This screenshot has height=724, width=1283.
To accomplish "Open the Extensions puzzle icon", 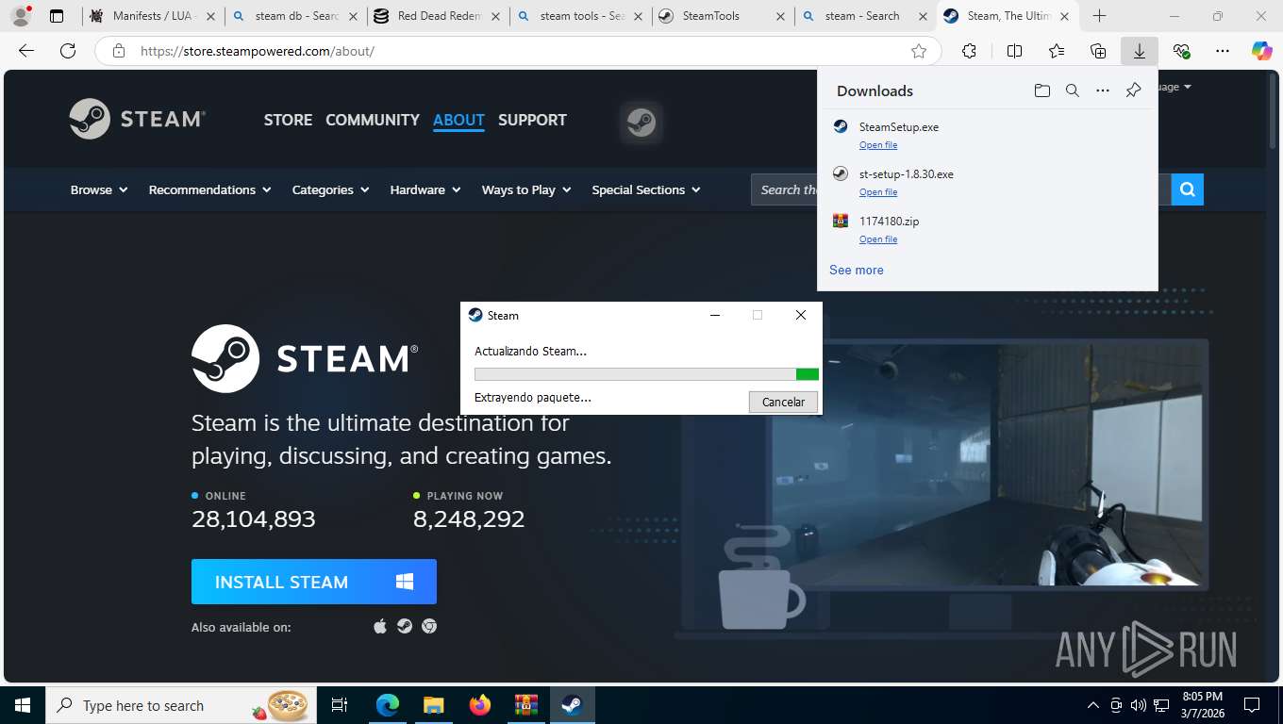I will point(969,51).
